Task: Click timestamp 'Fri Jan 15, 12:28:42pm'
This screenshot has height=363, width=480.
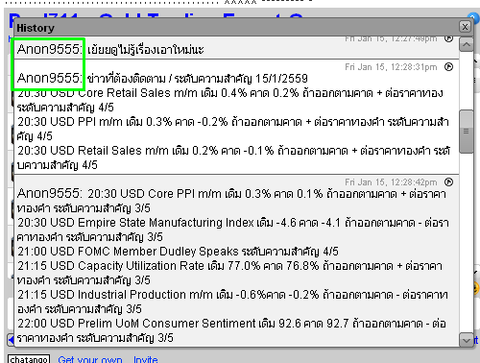Action: coord(391,182)
